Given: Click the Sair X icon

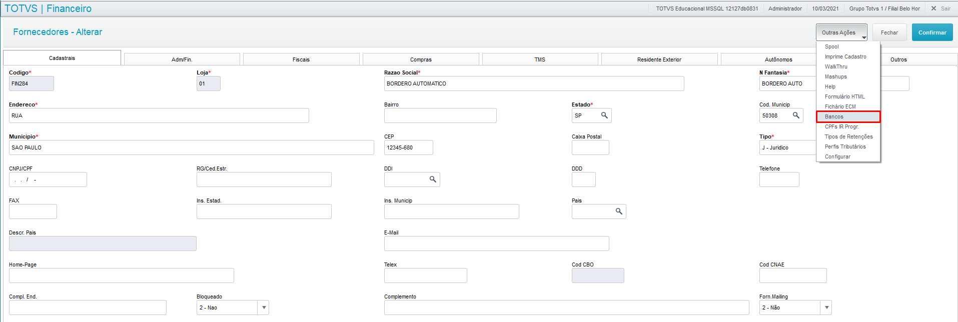Looking at the screenshot, I should click(x=933, y=8).
